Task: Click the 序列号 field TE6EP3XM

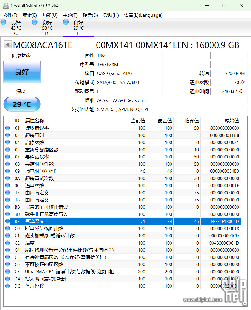Action: [x=129, y=65]
